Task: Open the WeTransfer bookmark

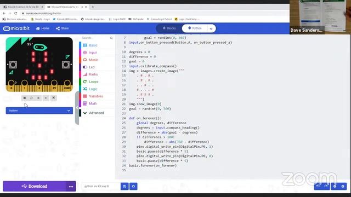Action: click(x=136, y=19)
